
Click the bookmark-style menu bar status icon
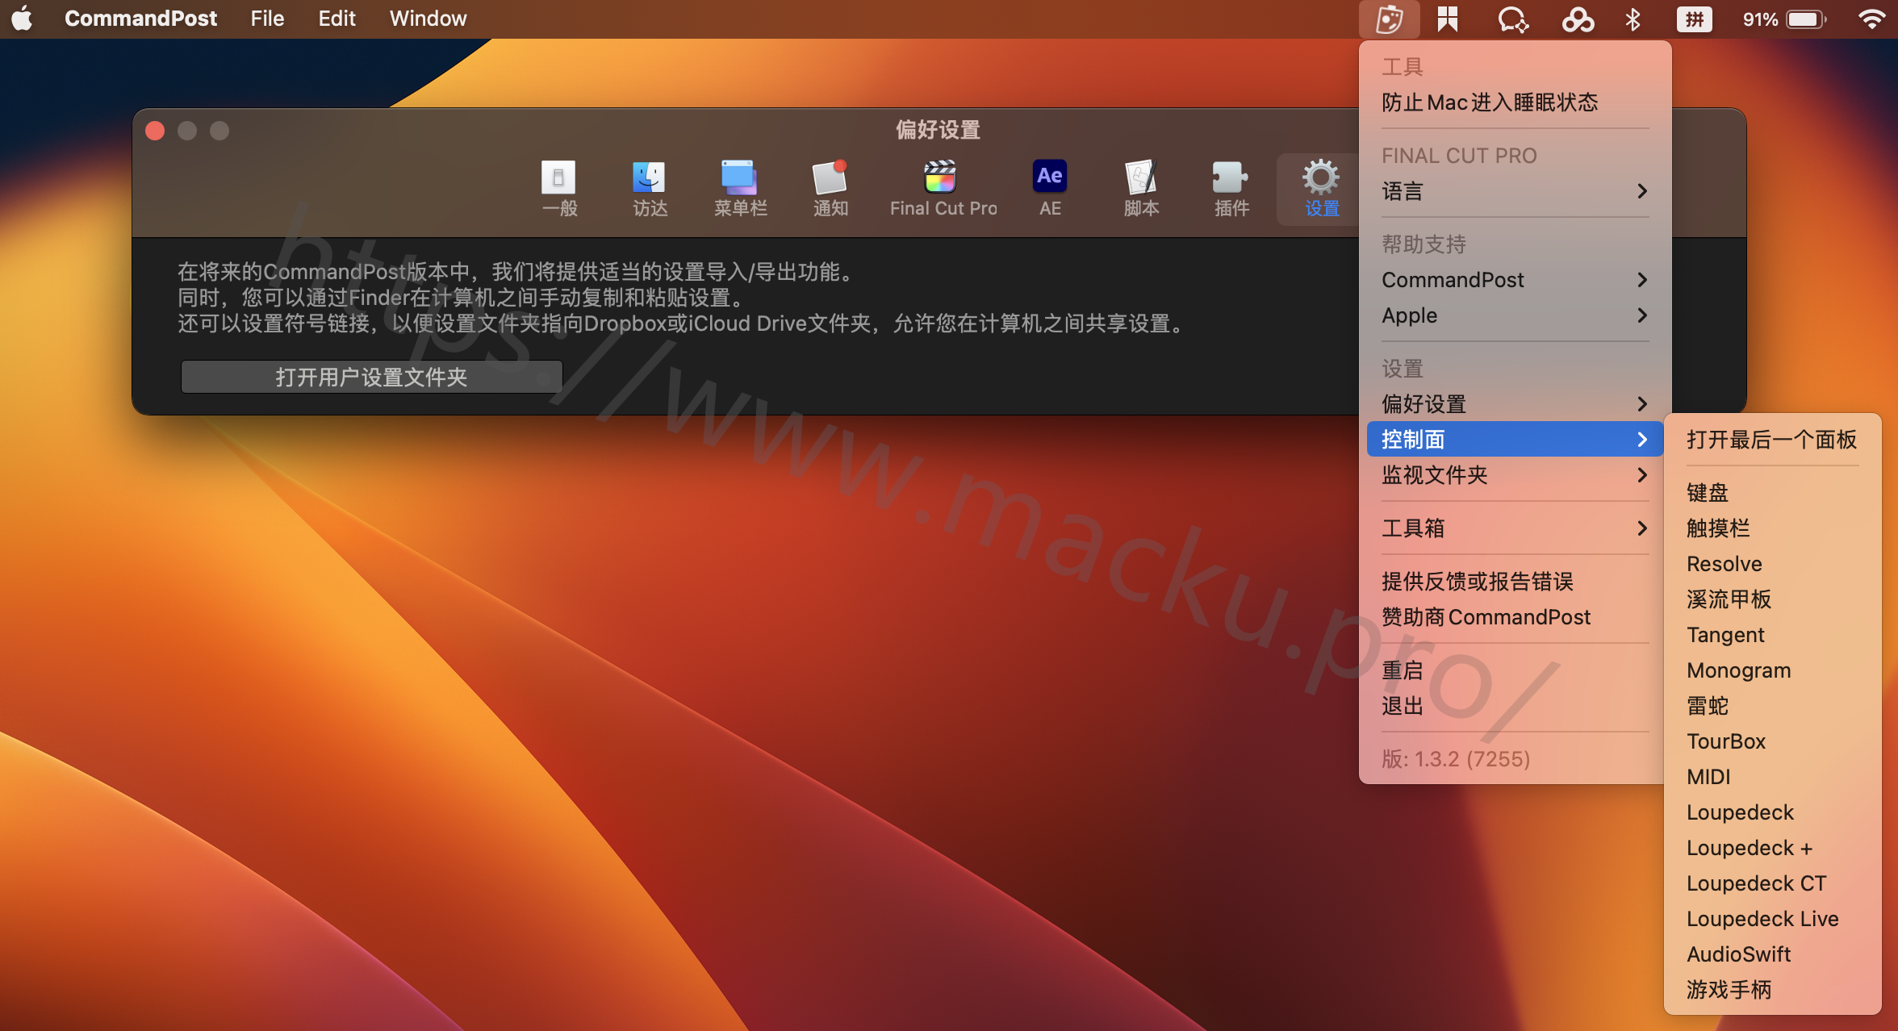click(1448, 19)
